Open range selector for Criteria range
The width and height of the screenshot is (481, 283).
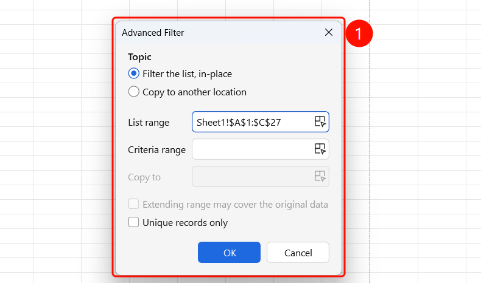tap(320, 149)
